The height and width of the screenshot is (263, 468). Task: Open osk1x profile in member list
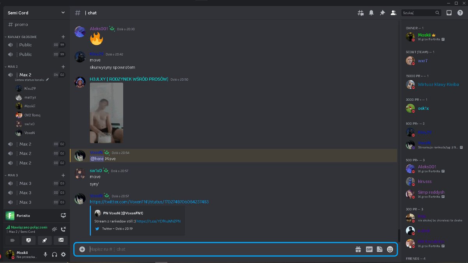[435, 108]
